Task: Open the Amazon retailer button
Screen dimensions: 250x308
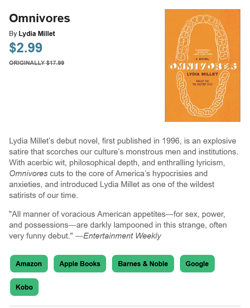Action: (x=29, y=264)
